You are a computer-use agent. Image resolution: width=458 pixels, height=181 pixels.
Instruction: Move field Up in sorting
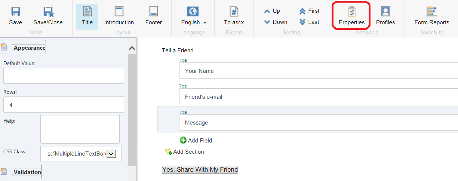click(272, 11)
